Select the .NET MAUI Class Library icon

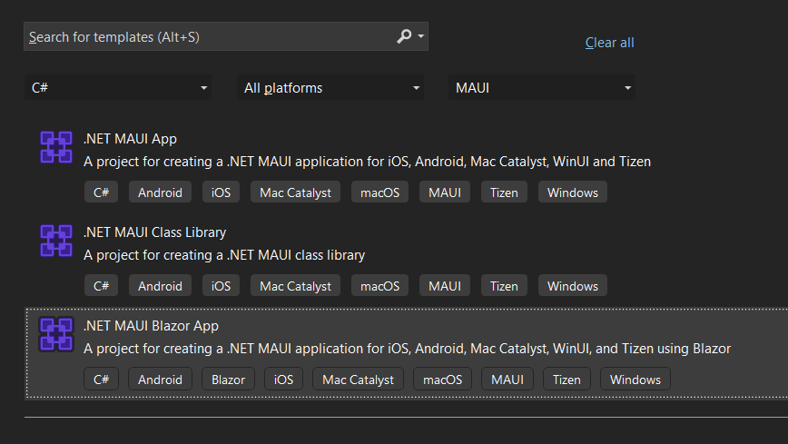point(56,241)
